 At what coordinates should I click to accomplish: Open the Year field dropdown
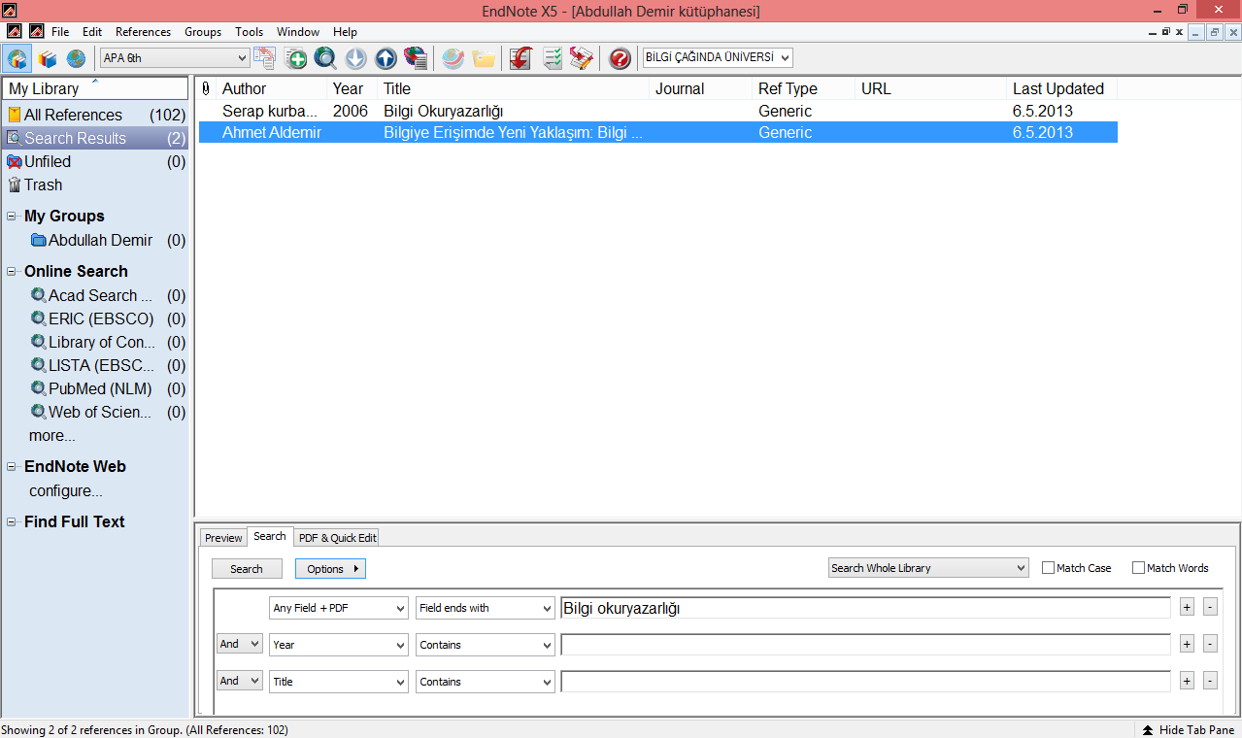(339, 645)
